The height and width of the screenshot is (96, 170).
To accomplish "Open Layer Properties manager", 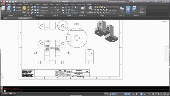I will pos(90,10).
